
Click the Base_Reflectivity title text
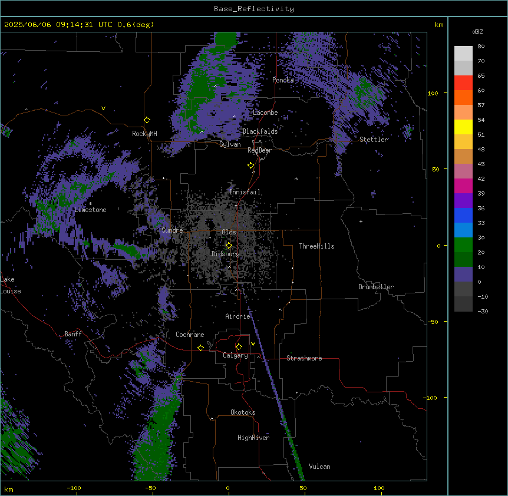click(x=254, y=9)
